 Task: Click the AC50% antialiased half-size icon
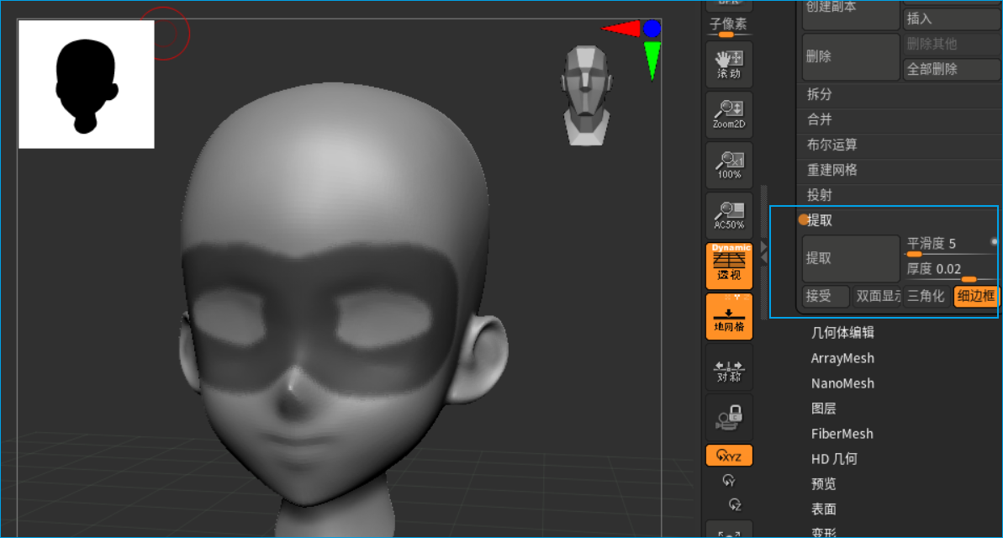pos(729,215)
